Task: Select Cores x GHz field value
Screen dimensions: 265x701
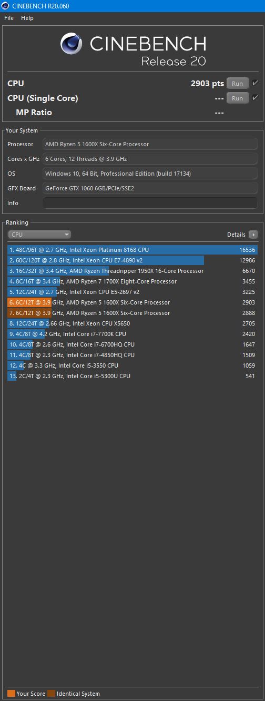Action: (150, 159)
